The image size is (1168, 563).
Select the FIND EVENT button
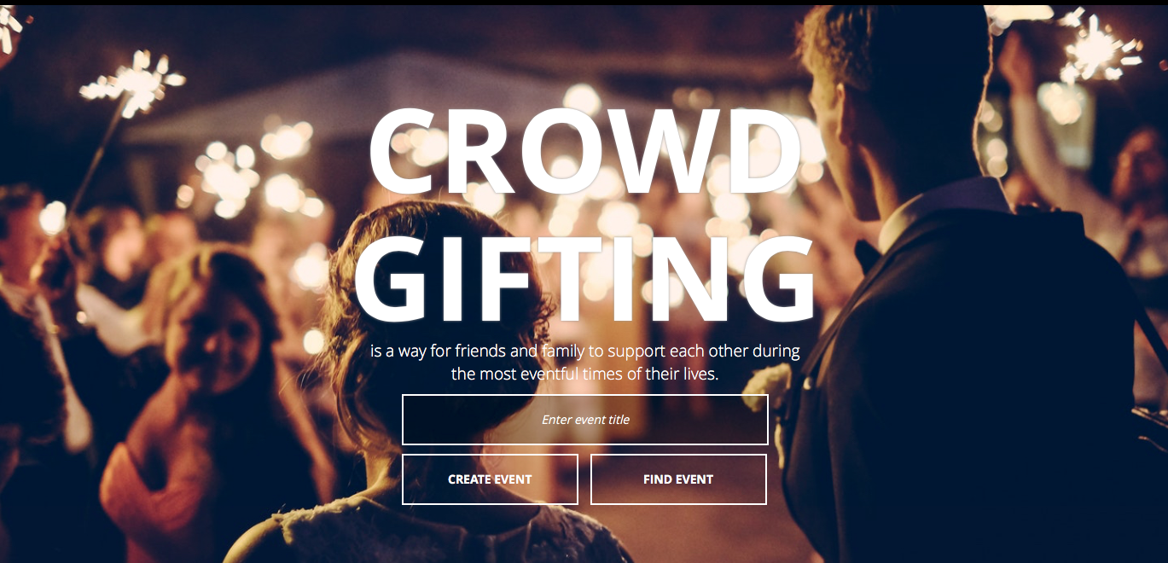tap(678, 479)
